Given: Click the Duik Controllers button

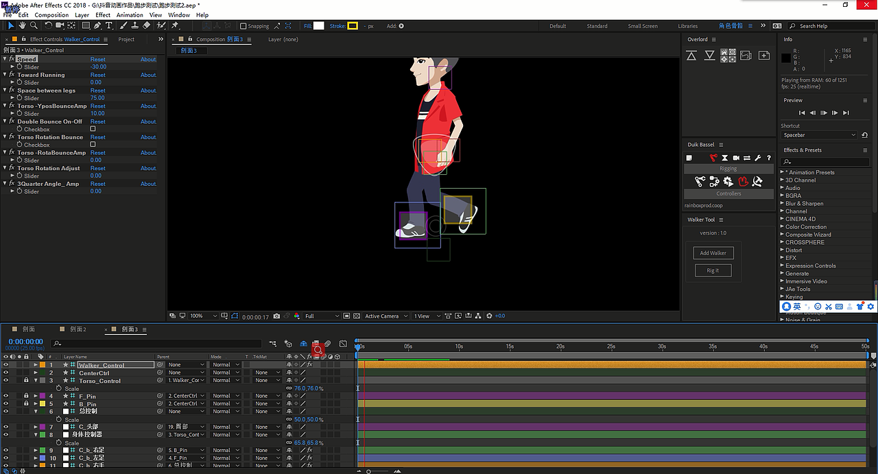Looking at the screenshot, I should tap(728, 193).
